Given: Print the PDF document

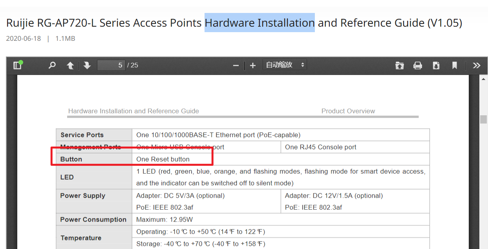Looking at the screenshot, I should (x=418, y=65).
